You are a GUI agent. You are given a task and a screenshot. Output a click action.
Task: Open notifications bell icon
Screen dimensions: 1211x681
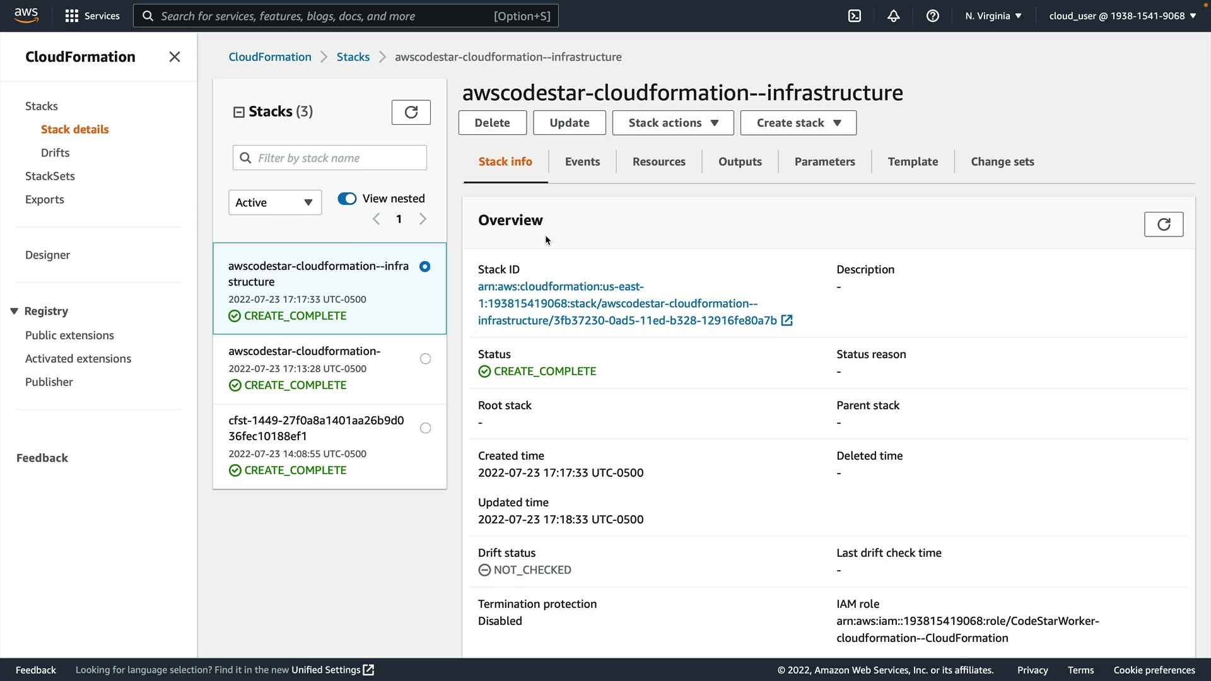tap(894, 16)
